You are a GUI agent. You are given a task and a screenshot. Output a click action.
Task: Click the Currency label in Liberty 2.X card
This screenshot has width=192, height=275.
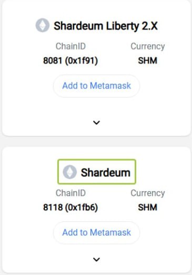(x=148, y=47)
